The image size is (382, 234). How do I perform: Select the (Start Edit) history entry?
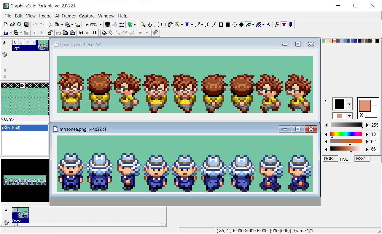click(x=25, y=128)
